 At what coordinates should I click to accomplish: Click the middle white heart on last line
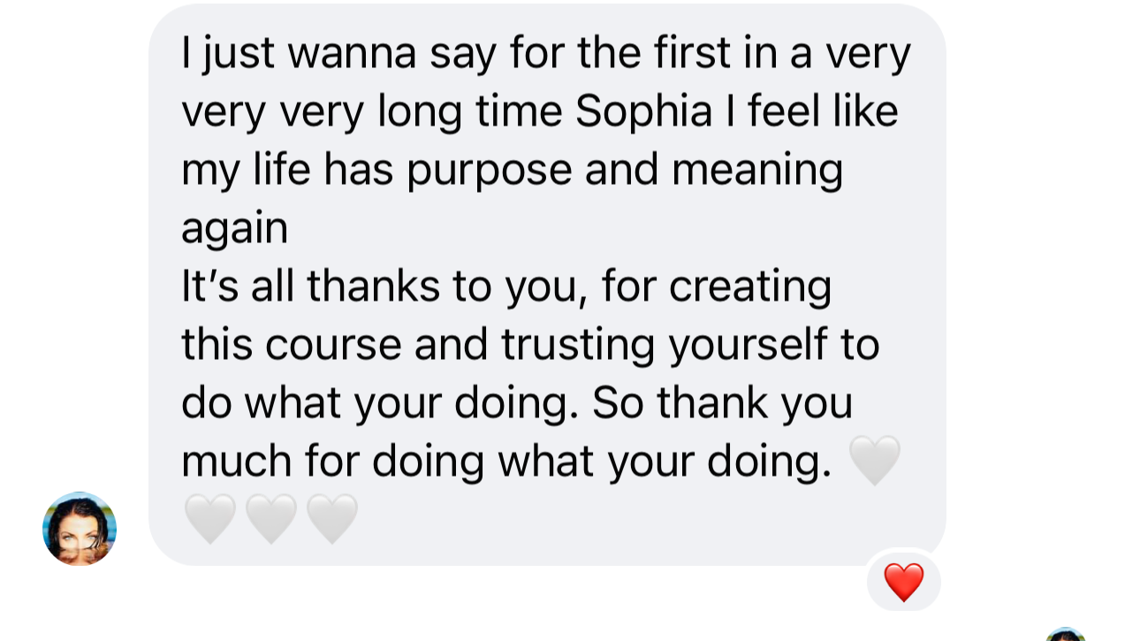point(270,519)
